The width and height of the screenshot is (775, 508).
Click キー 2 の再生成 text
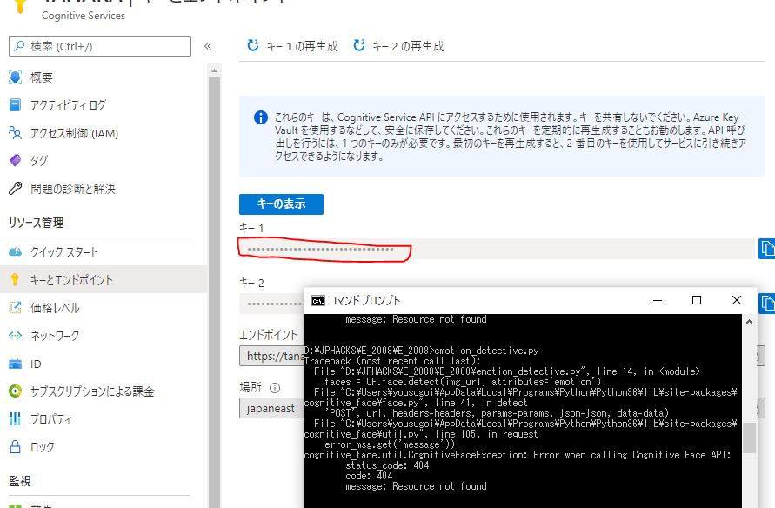[x=408, y=46]
